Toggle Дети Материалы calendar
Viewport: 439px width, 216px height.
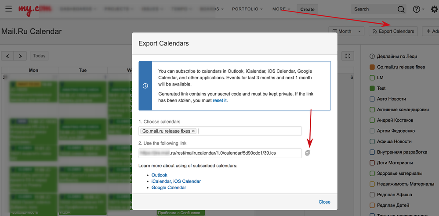372,163
